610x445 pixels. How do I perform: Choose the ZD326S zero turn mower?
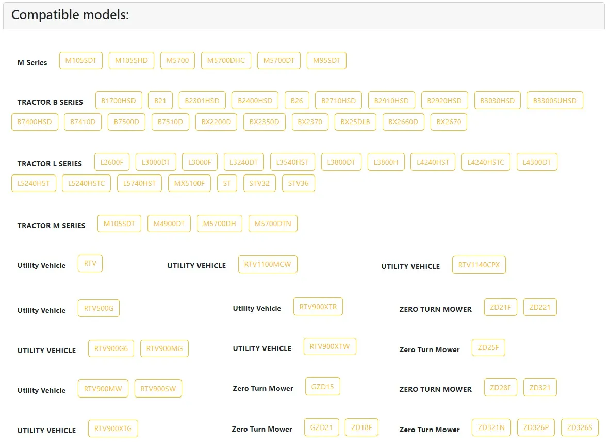point(580,427)
